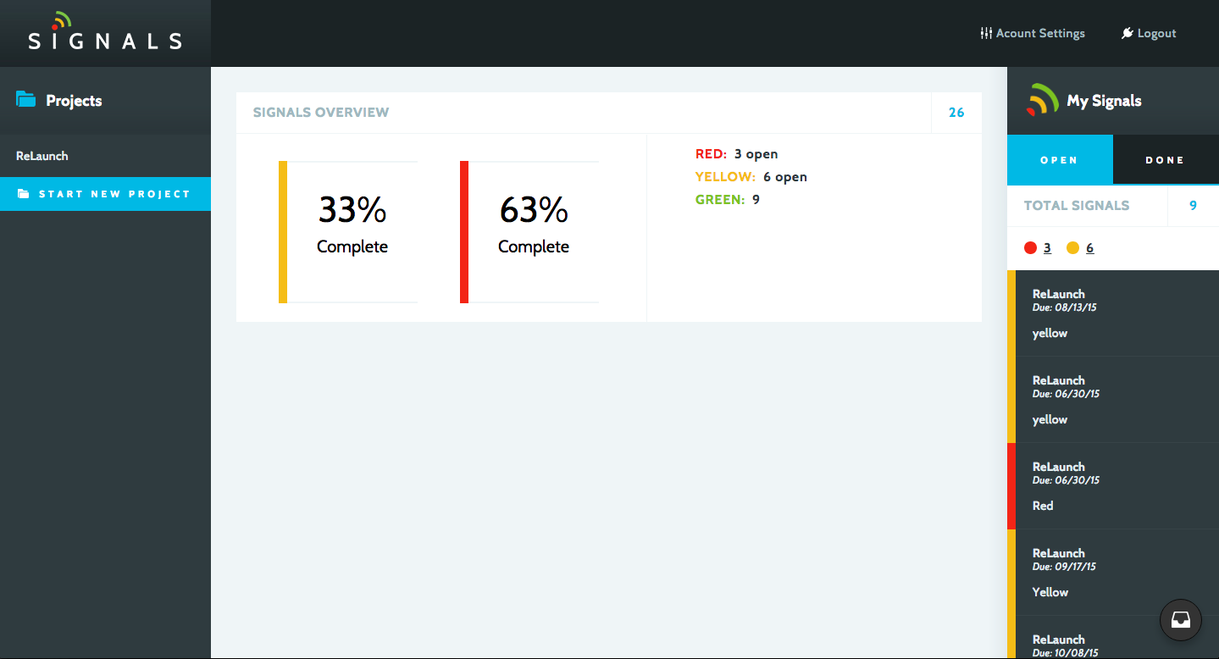Log out via the Logout link
The image size is (1219, 659).
click(x=1149, y=33)
